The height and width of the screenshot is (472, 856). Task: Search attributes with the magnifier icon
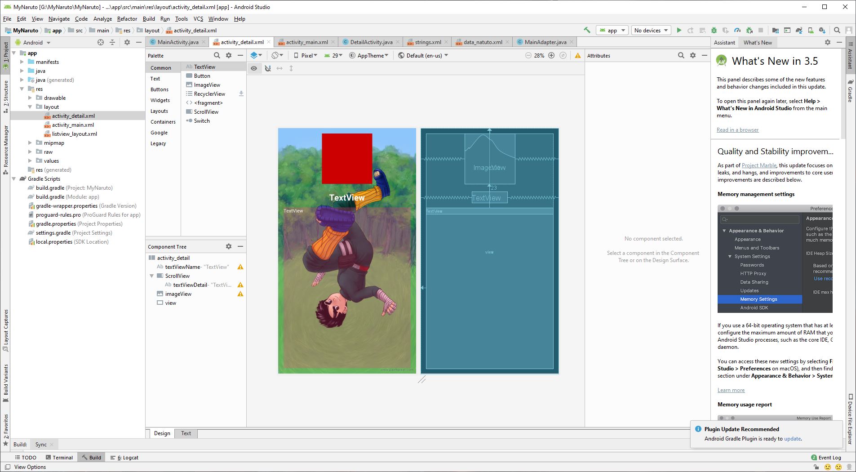(681, 55)
